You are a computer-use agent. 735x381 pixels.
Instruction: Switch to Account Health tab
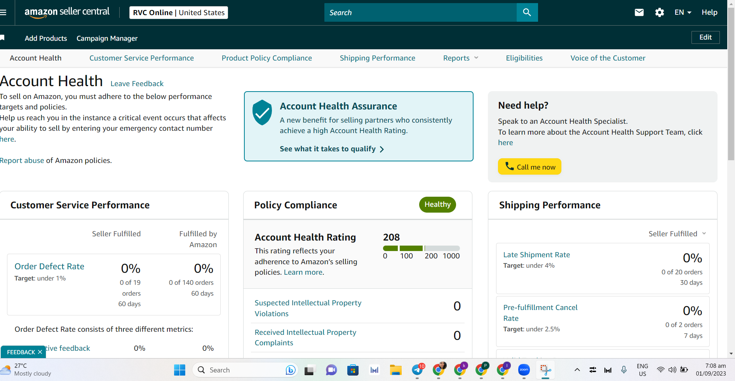36,58
